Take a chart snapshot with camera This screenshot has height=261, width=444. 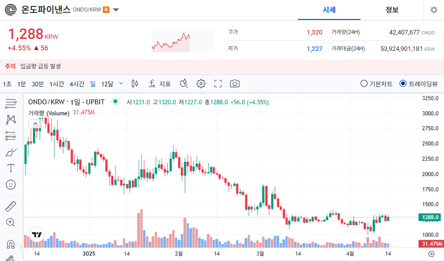click(x=235, y=84)
